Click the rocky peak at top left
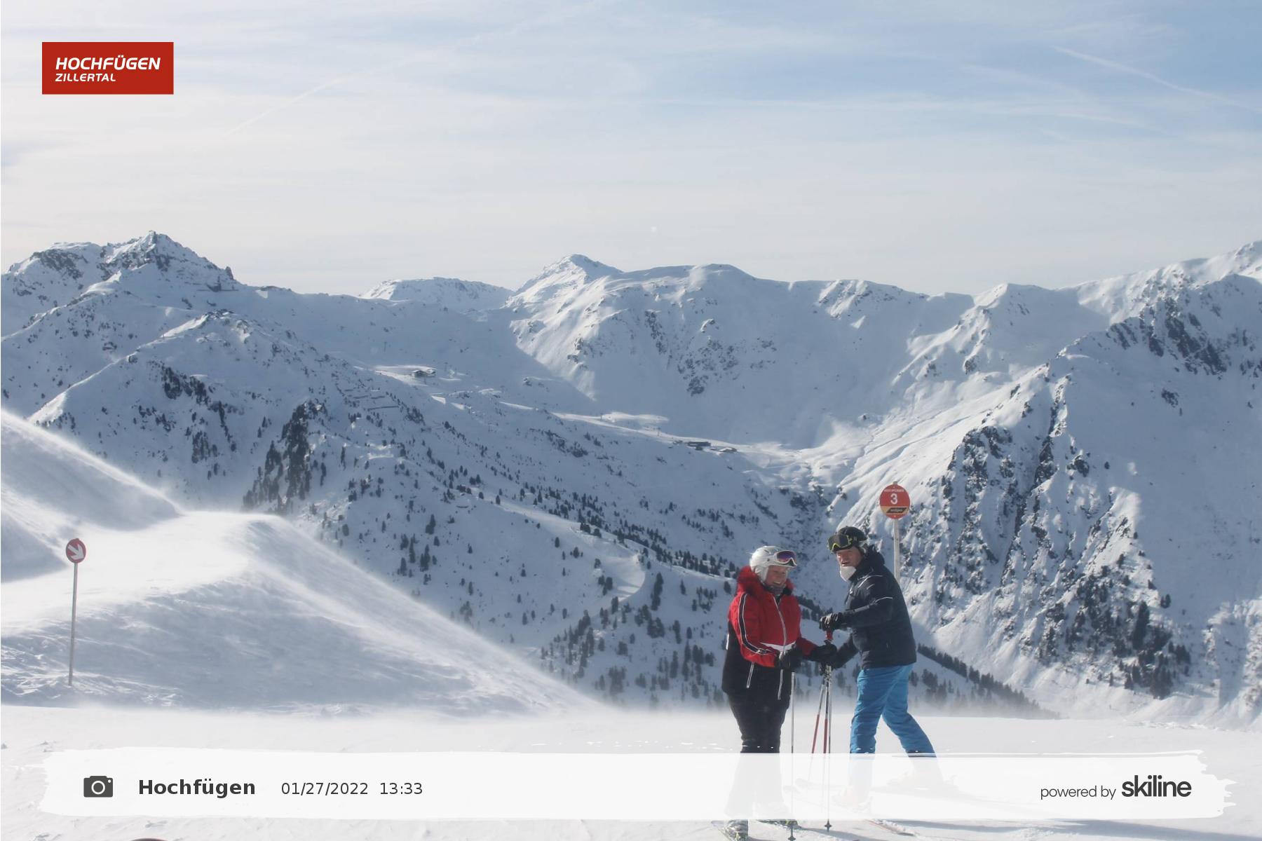Image resolution: width=1262 pixels, height=841 pixels. [151, 247]
